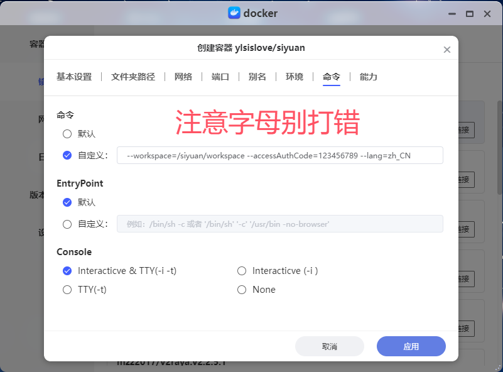Choose 自定义 under EntryPoint
The image size is (503, 372).
[67, 224]
